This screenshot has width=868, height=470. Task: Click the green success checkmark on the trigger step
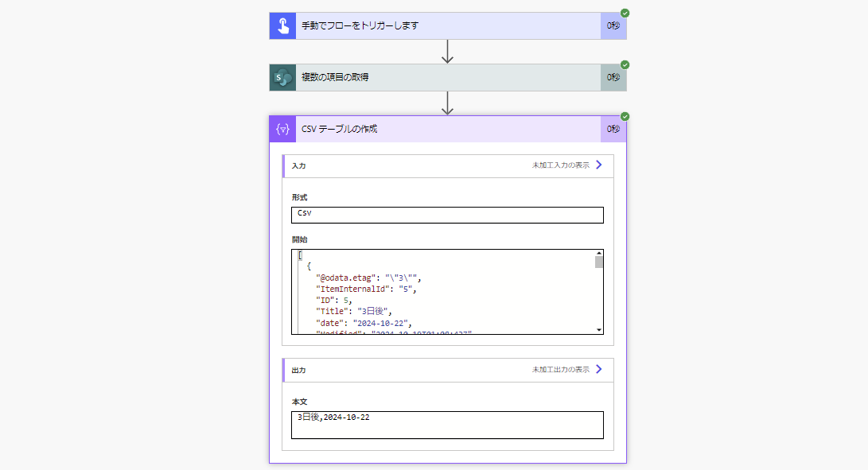[x=623, y=14]
